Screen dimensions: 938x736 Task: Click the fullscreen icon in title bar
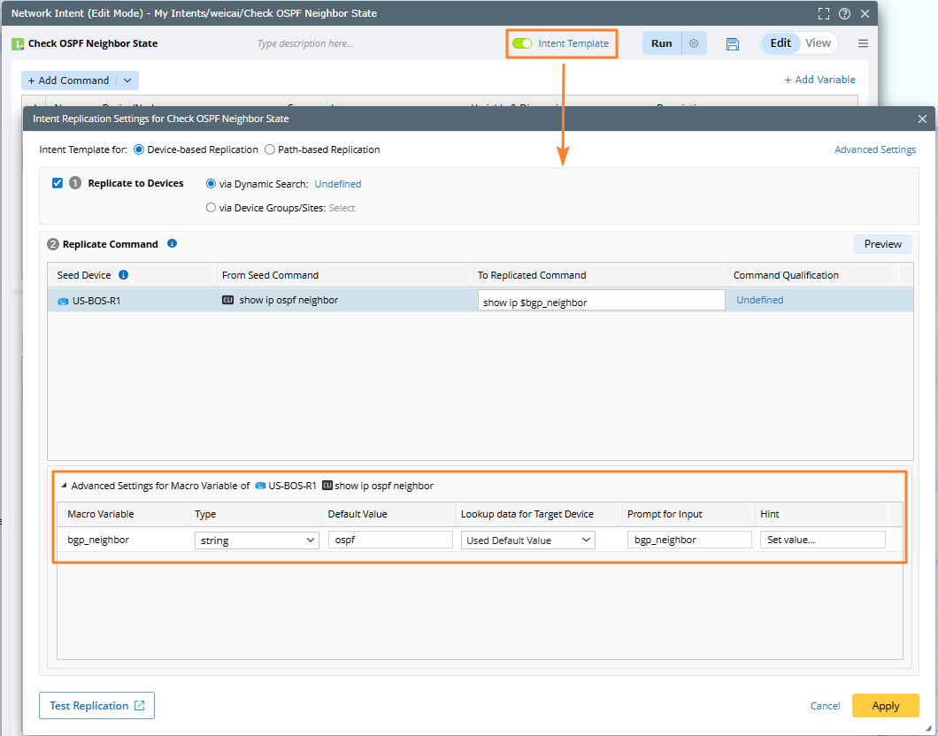824,13
